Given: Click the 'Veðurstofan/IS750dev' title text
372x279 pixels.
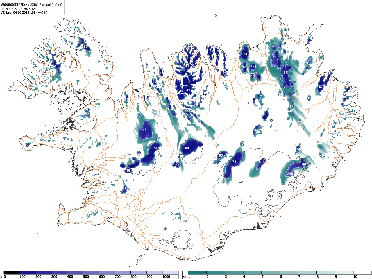Looking at the screenshot, I should pos(19,4).
